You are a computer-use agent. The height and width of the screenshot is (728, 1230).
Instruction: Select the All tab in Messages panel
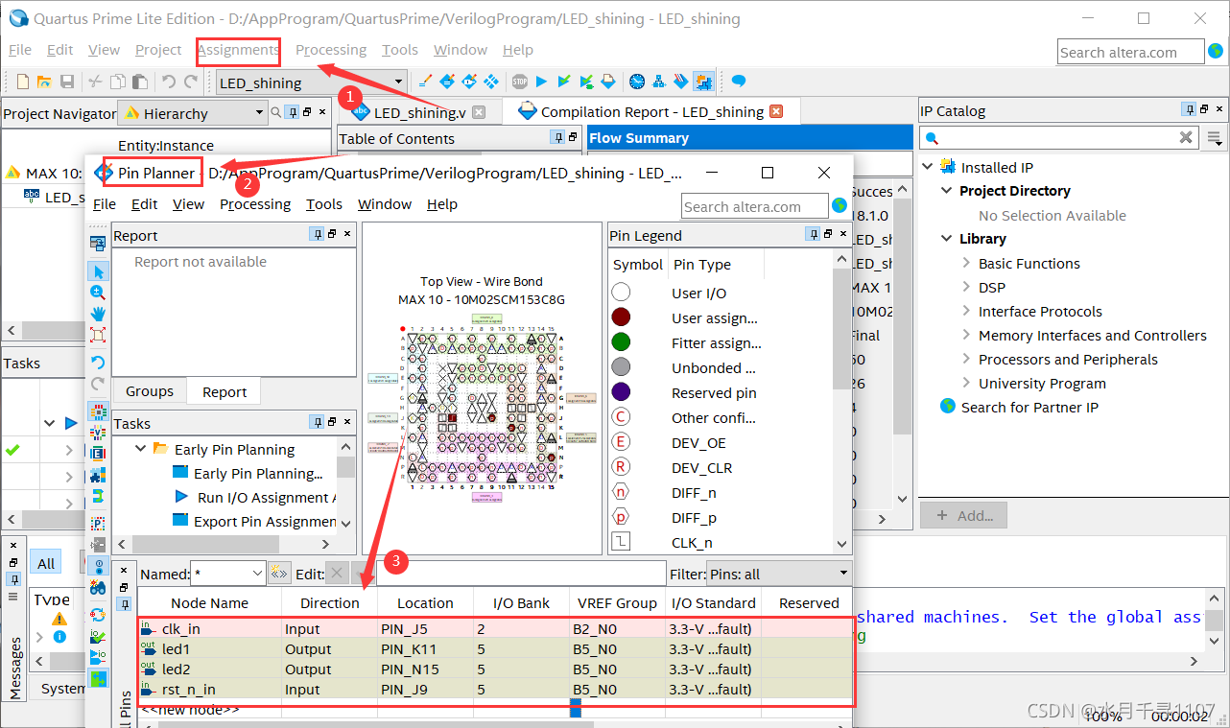(46, 563)
